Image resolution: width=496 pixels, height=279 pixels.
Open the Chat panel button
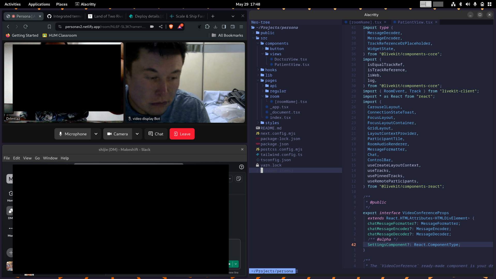pos(156,134)
